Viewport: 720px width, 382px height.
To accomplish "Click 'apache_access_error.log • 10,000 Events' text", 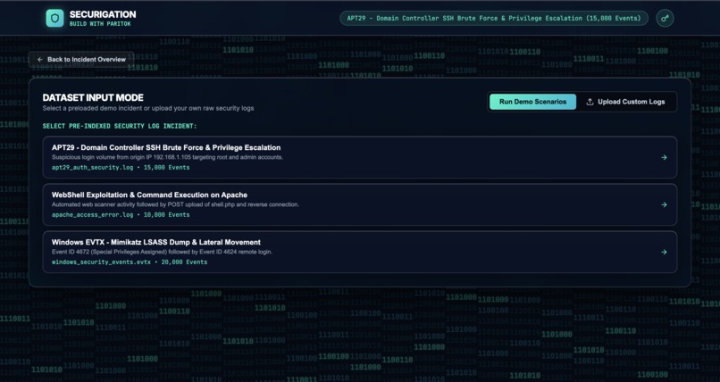I will coord(121,214).
